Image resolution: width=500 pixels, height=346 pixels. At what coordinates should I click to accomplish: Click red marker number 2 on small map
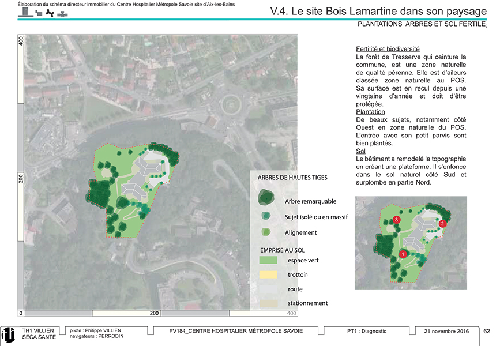442,224
